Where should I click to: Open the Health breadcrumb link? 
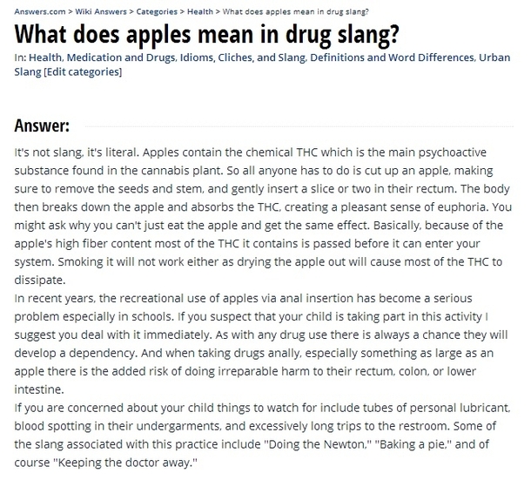pyautogui.click(x=200, y=11)
